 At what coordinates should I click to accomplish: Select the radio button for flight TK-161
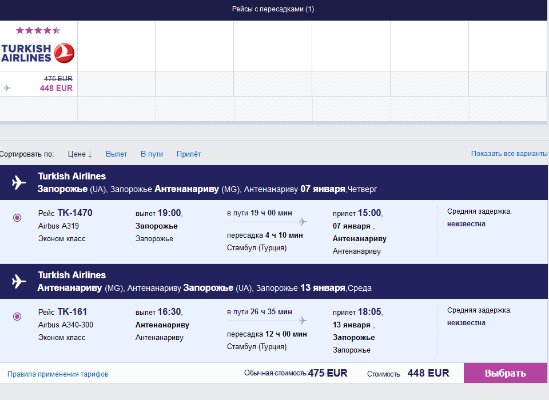(x=17, y=316)
